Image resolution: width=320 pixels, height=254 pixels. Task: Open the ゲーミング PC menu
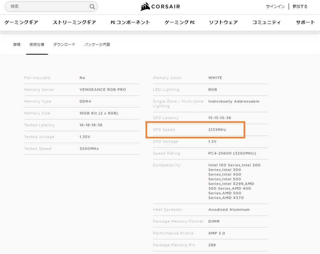[x=180, y=22]
